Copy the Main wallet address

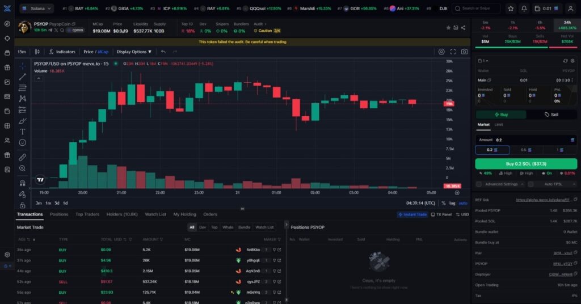point(489,80)
